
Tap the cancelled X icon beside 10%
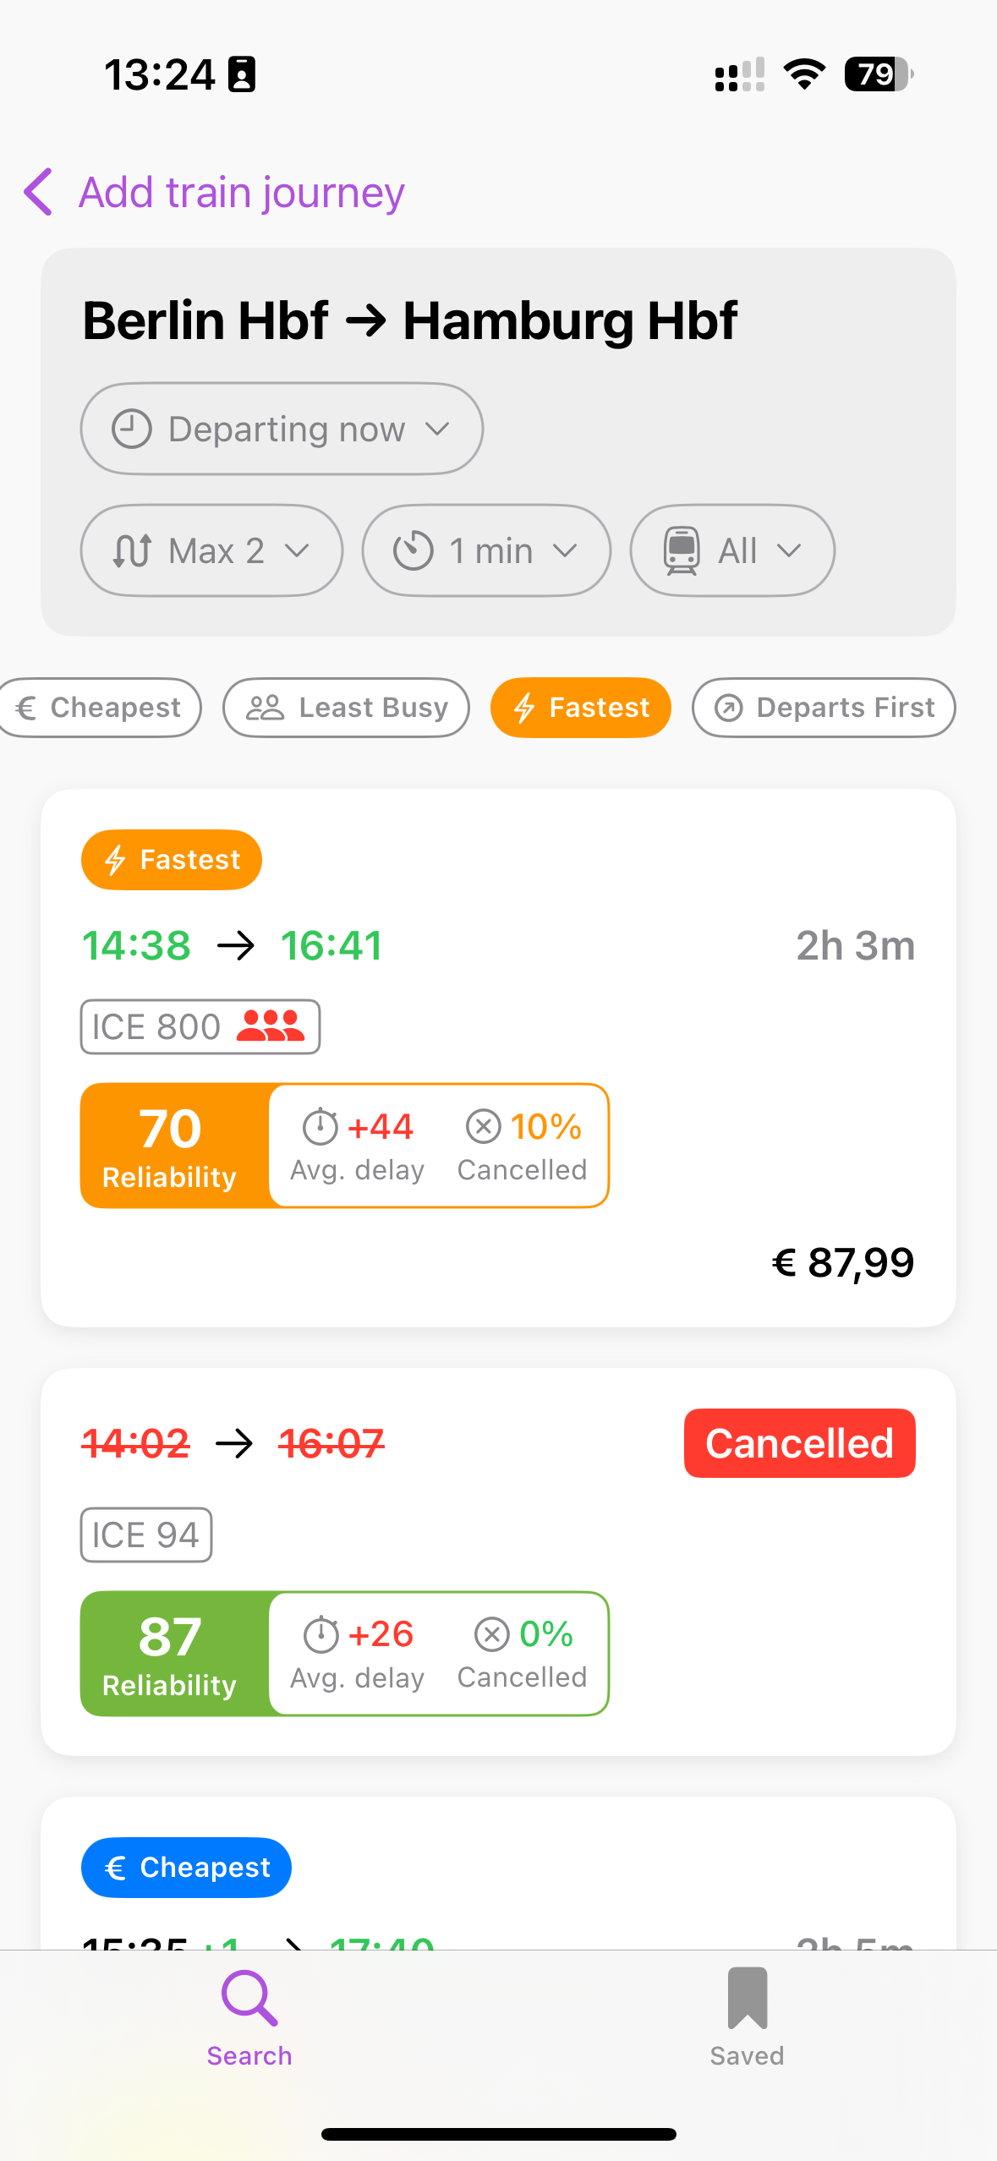point(484,1126)
